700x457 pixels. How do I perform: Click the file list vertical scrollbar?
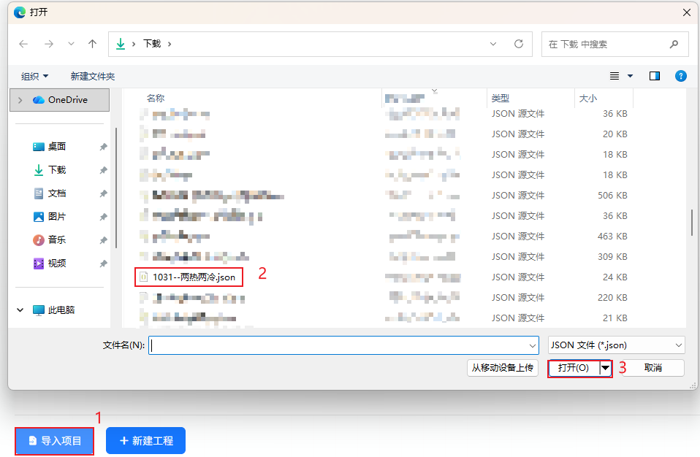tap(691, 223)
